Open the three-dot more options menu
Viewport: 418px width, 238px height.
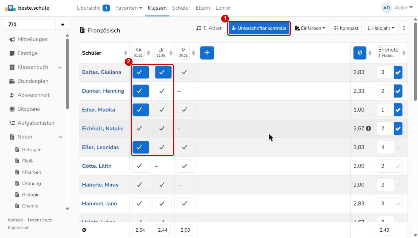click(404, 28)
